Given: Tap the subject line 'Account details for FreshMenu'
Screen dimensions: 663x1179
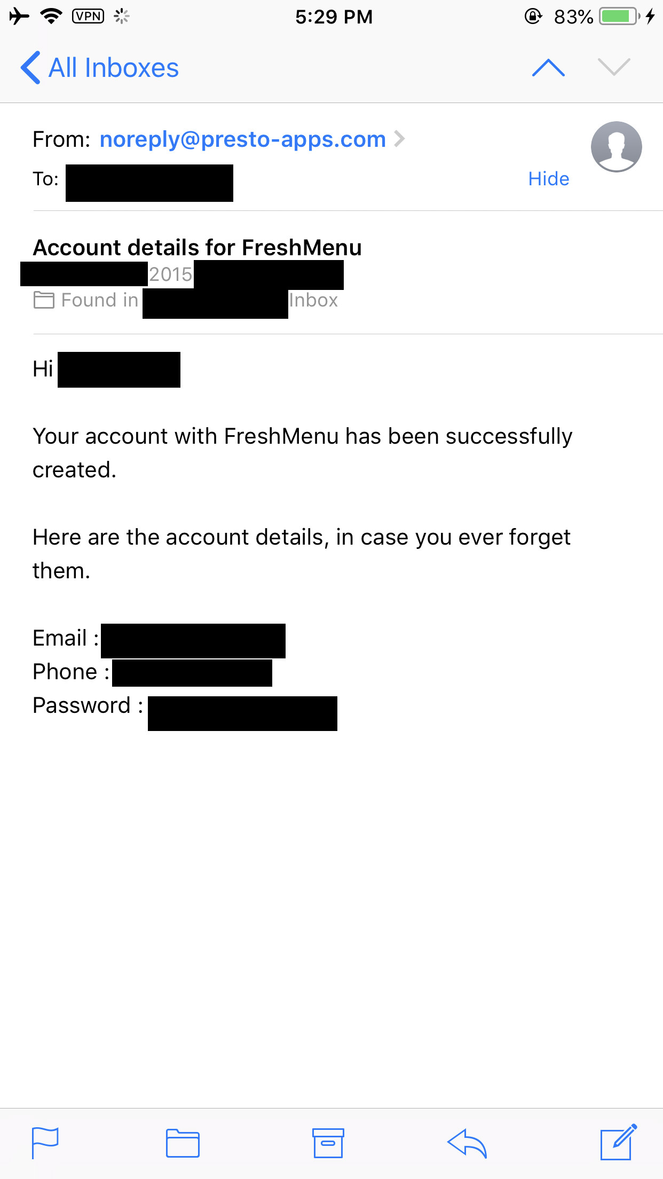Looking at the screenshot, I should (198, 248).
